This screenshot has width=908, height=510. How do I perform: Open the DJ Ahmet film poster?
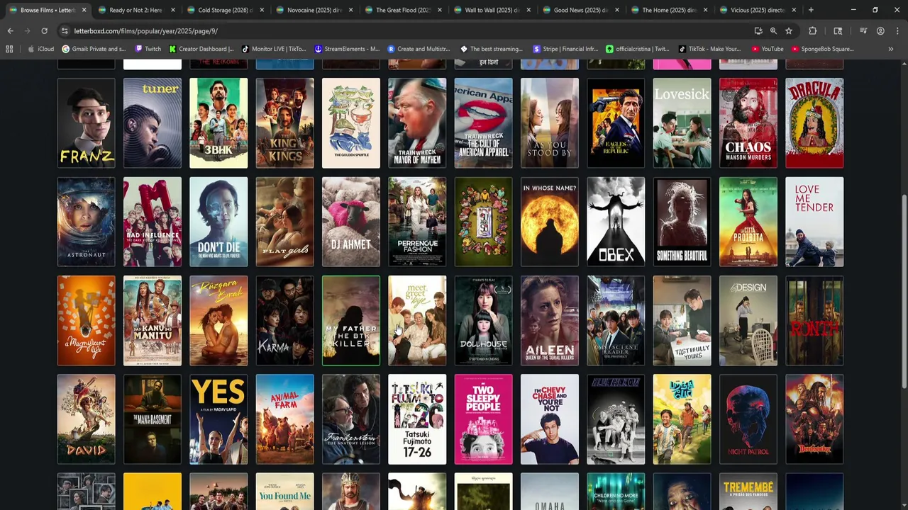[x=351, y=222]
